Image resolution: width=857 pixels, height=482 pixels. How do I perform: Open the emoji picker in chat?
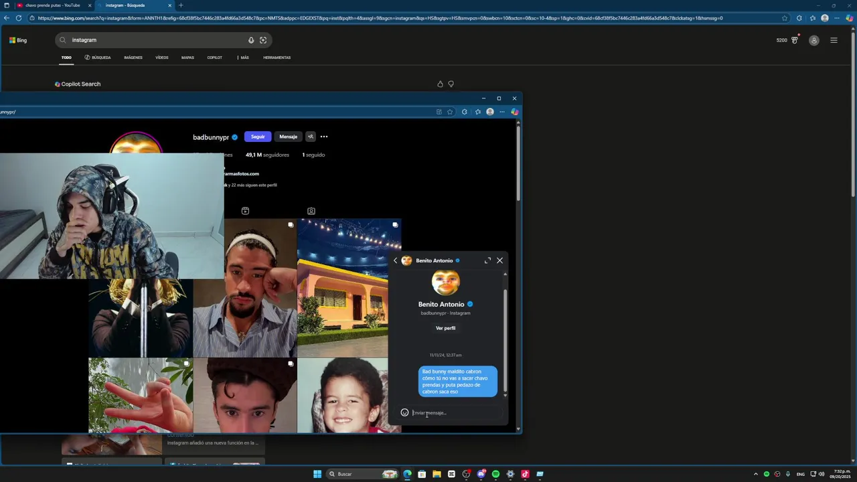tap(404, 412)
